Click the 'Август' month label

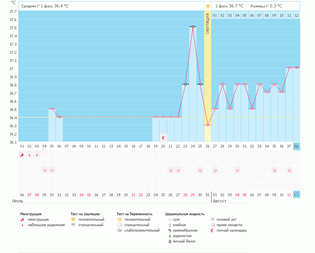219,201
